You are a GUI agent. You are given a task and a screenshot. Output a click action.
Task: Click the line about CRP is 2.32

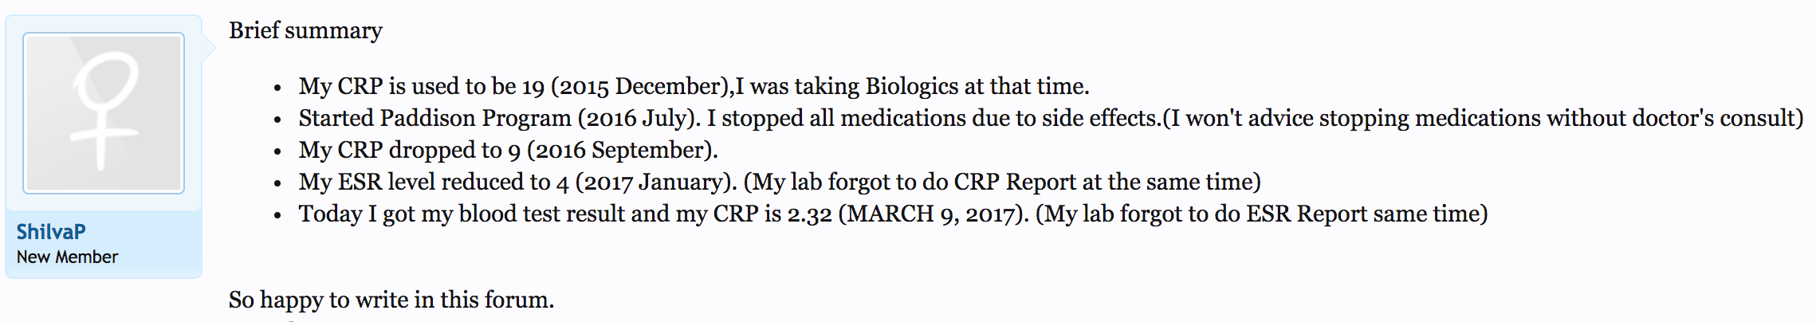point(893,214)
